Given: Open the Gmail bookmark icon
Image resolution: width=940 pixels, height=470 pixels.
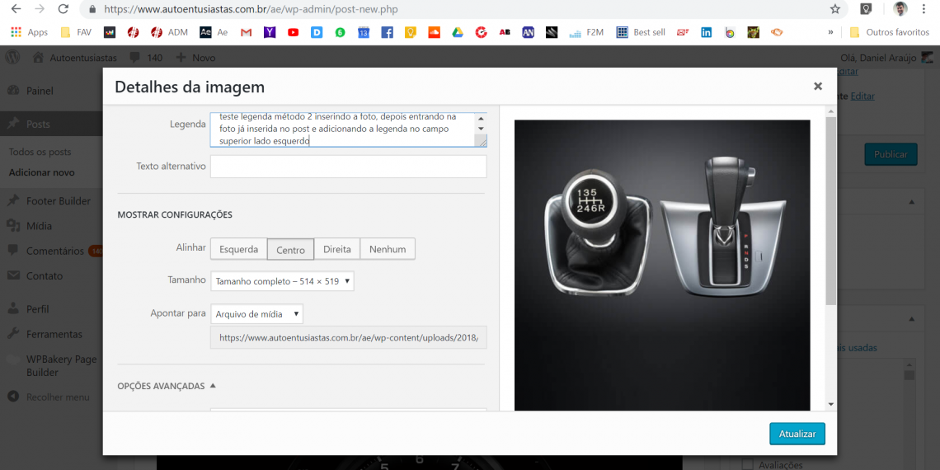Looking at the screenshot, I should click(246, 33).
